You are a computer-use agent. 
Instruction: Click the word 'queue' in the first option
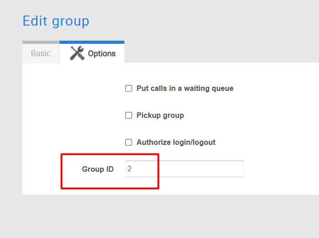223,89
